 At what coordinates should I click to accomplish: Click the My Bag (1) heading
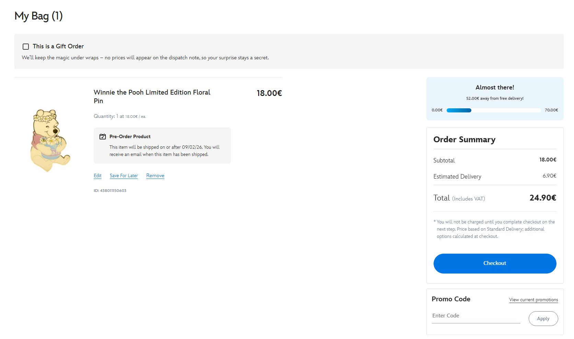pyautogui.click(x=38, y=16)
